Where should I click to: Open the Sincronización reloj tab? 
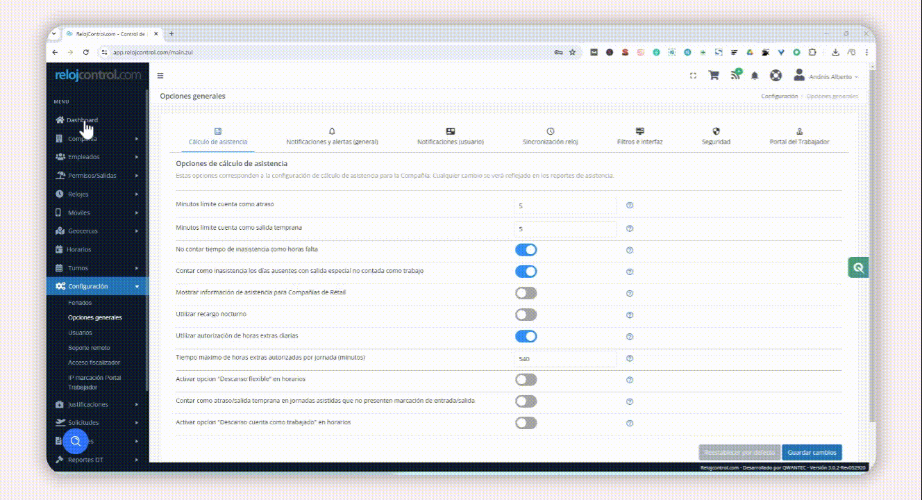550,136
